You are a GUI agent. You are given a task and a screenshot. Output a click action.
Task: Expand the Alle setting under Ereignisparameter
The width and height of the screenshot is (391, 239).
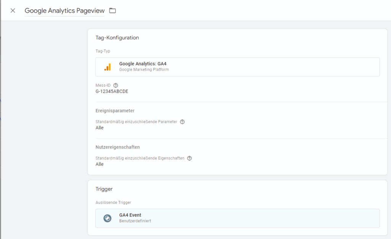click(99, 128)
